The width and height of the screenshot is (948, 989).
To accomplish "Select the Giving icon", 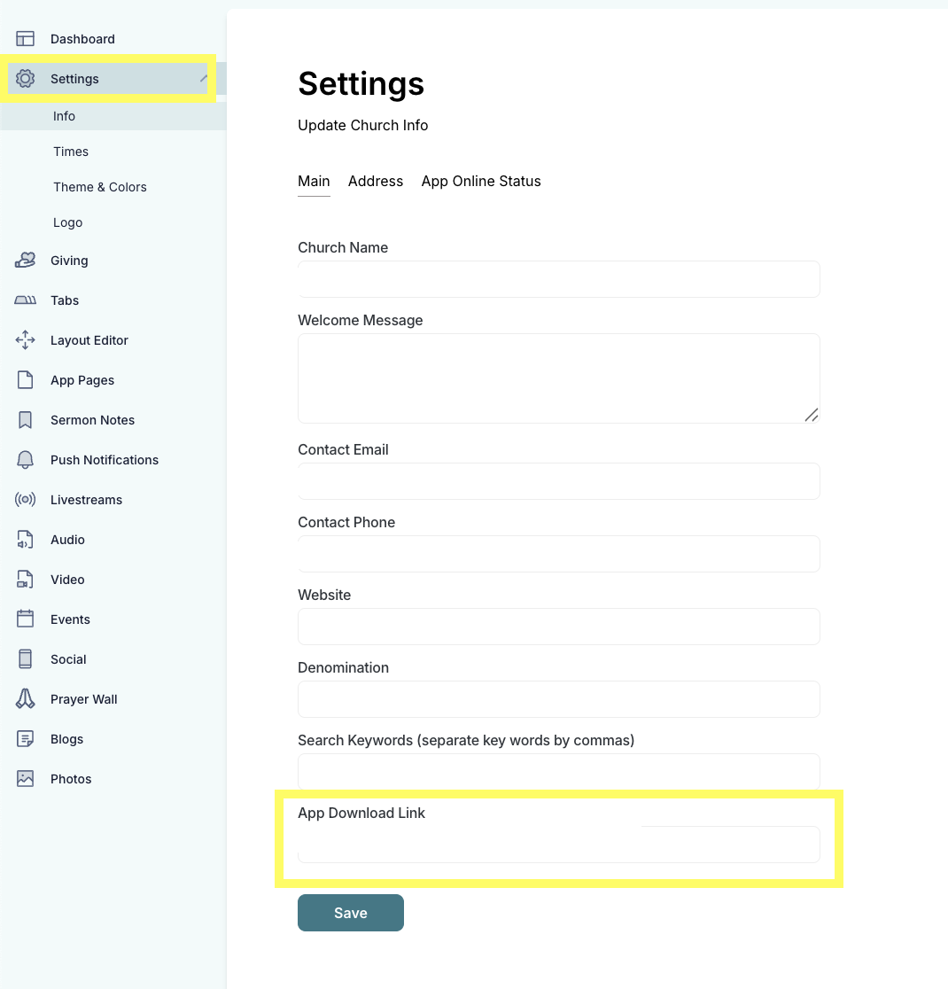I will click(25, 260).
